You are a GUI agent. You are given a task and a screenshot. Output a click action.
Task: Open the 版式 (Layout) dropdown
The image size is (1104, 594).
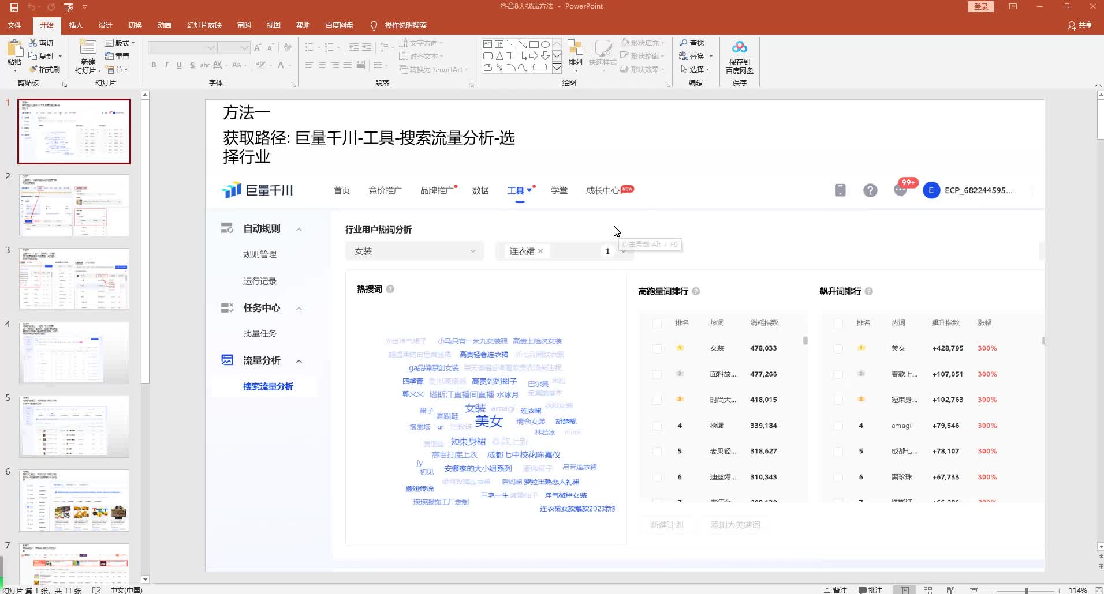[120, 43]
